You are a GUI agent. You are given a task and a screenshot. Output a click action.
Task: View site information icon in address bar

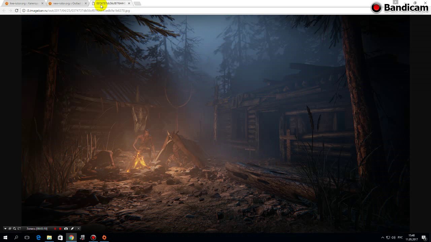click(x=24, y=10)
